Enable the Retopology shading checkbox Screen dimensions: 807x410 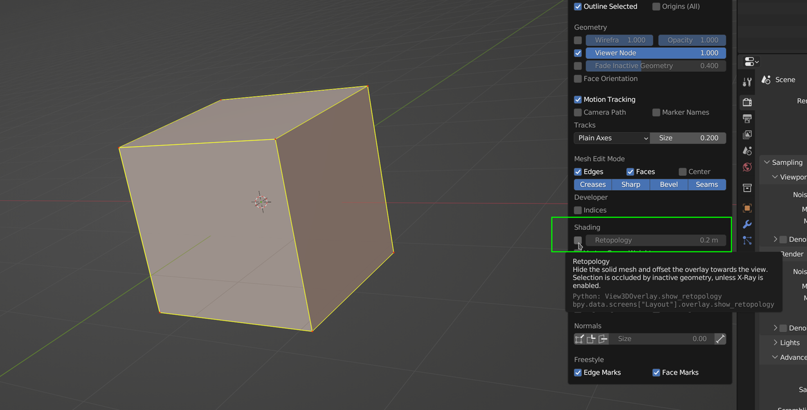pyautogui.click(x=578, y=240)
